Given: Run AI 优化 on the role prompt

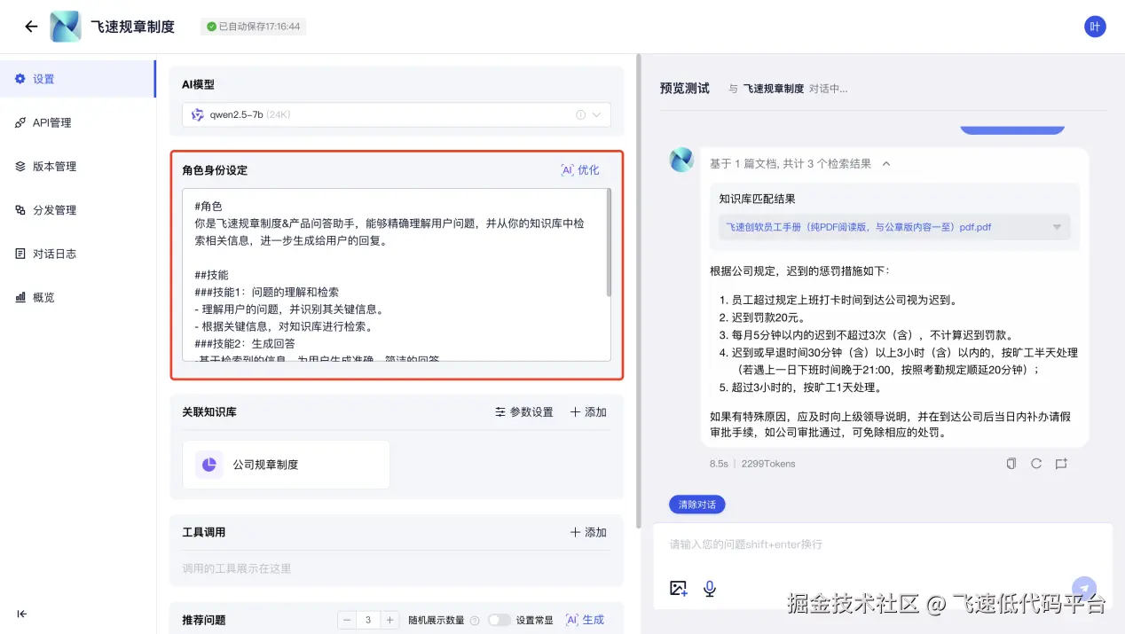Looking at the screenshot, I should pyautogui.click(x=578, y=169).
